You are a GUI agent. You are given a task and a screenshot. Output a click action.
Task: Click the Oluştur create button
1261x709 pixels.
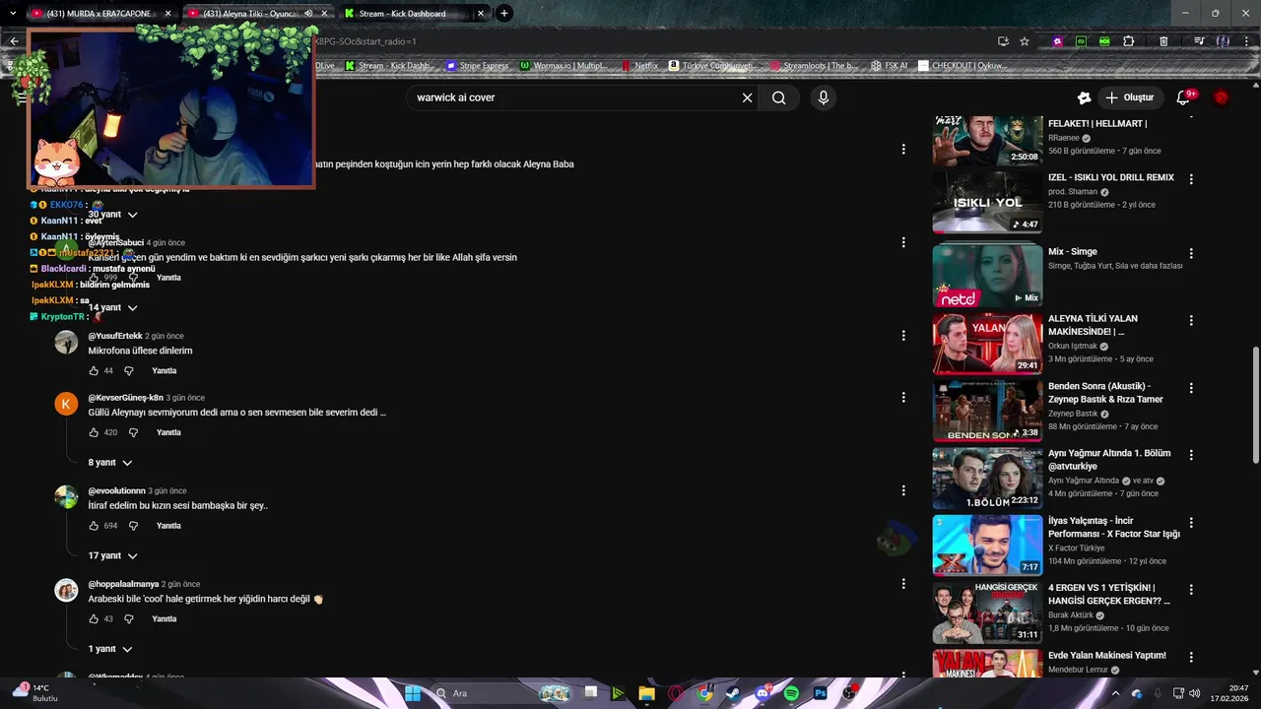(x=1129, y=97)
